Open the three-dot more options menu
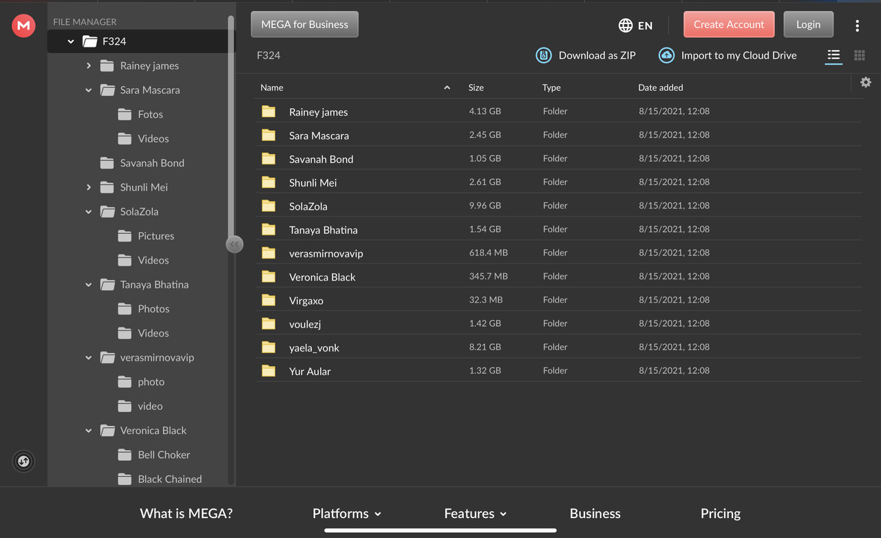This screenshot has width=881, height=538. (x=857, y=25)
